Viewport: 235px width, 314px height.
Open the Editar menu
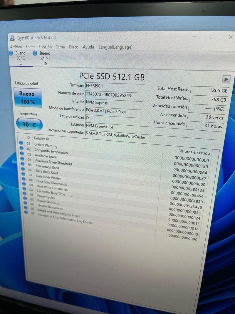point(30,47)
